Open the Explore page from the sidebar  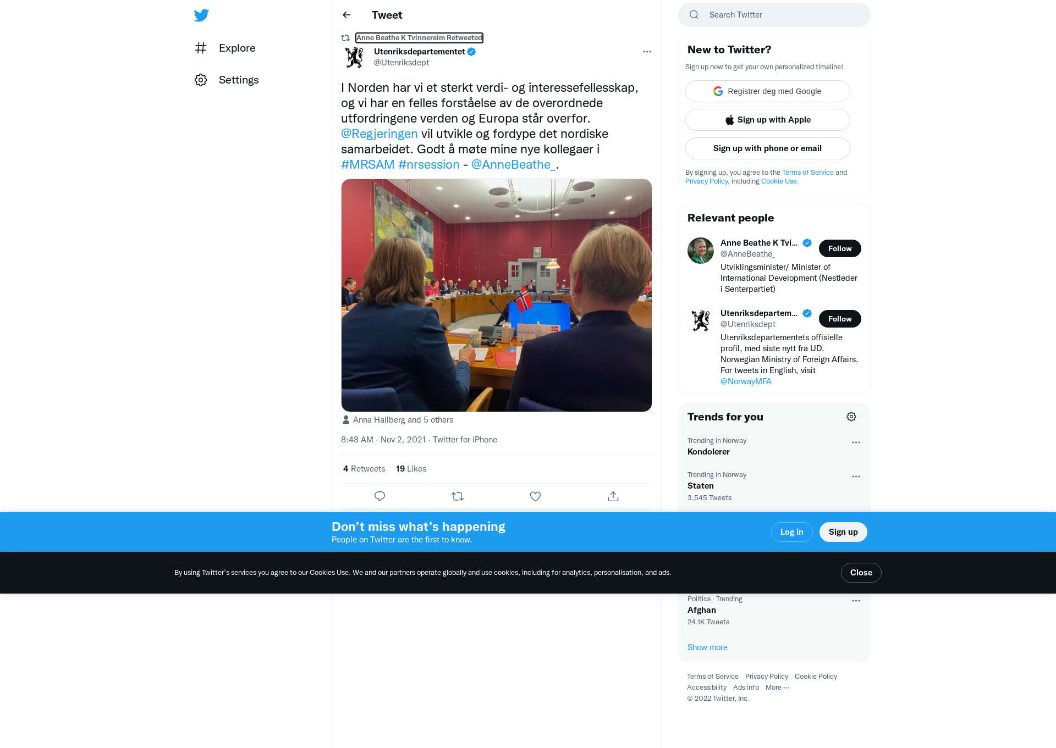point(225,48)
